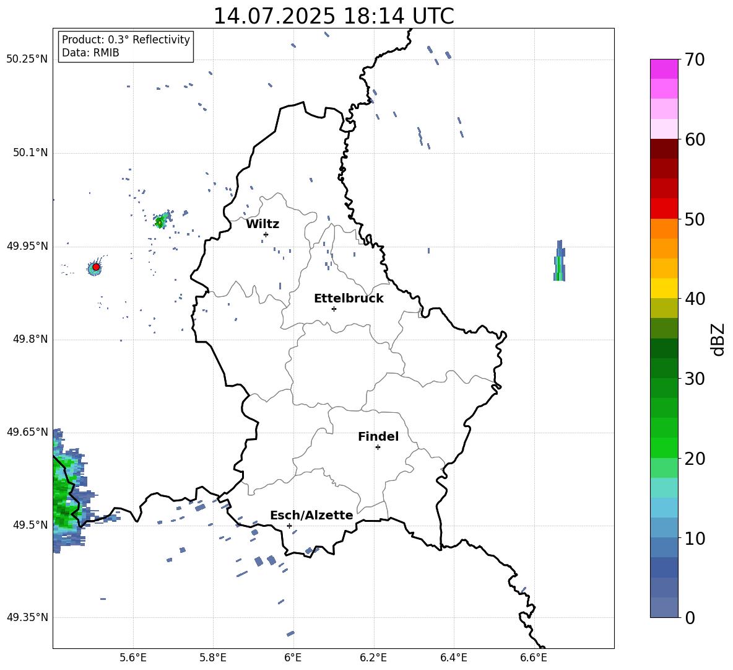Click the 49.95°N latitude tick label
Screen dimensions: 733x670
click(27, 246)
